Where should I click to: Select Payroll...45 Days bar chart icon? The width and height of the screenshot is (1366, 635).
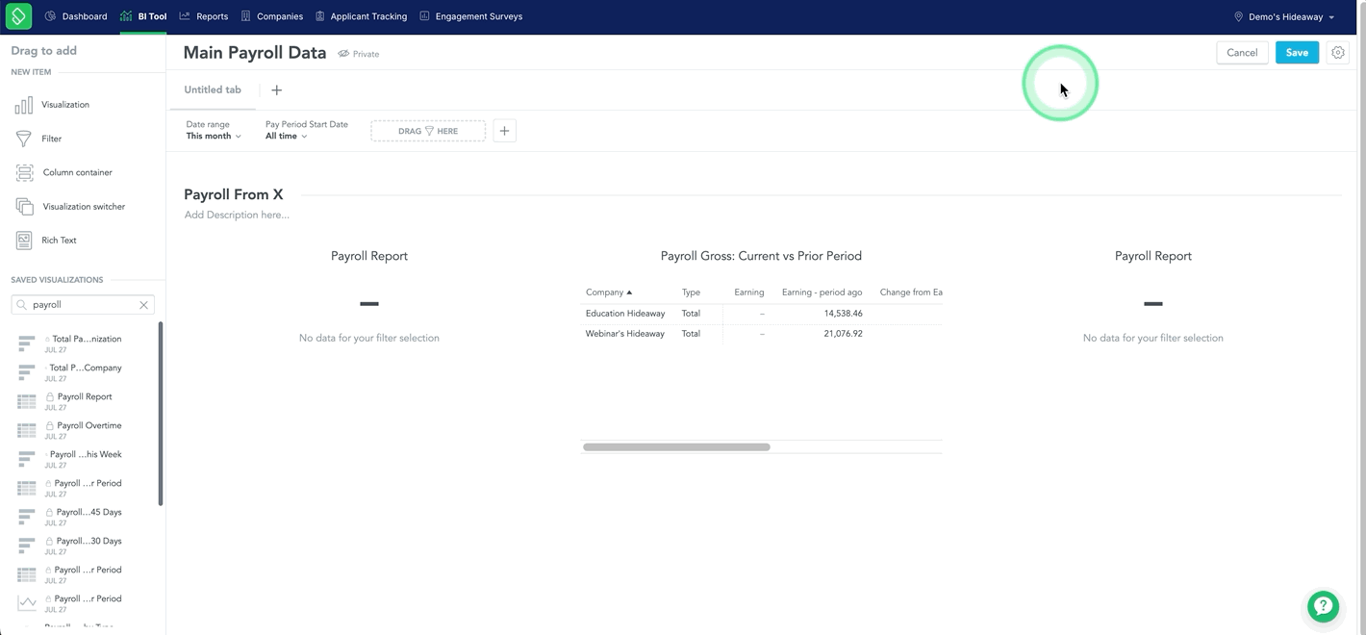click(27, 517)
